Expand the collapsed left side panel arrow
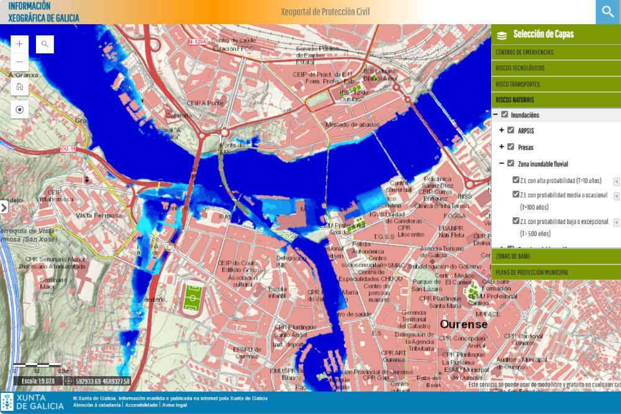 pyautogui.click(x=4, y=207)
